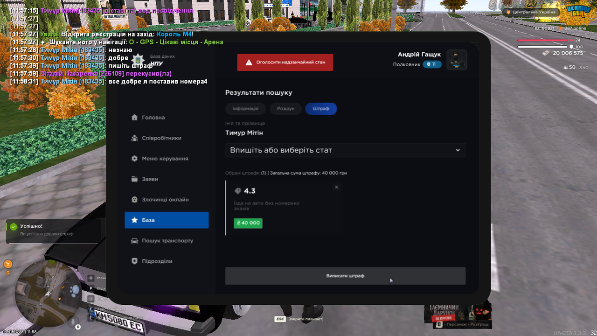Select the База sidebar item

(167, 220)
